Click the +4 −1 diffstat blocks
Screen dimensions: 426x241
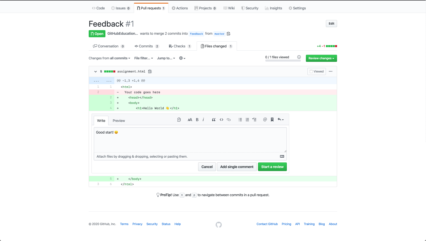[x=331, y=46]
